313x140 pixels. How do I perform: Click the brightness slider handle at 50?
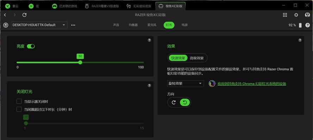pos(80,62)
